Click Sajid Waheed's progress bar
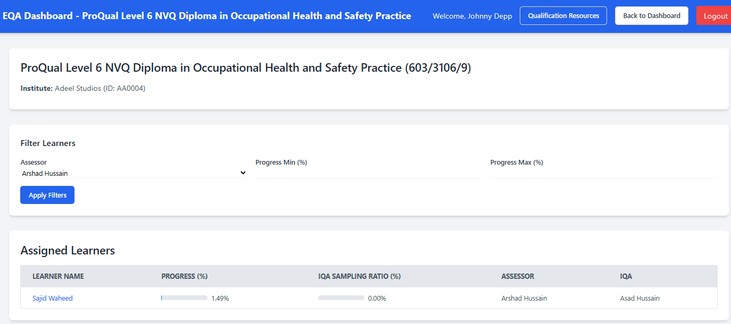The image size is (731, 324). tap(184, 298)
